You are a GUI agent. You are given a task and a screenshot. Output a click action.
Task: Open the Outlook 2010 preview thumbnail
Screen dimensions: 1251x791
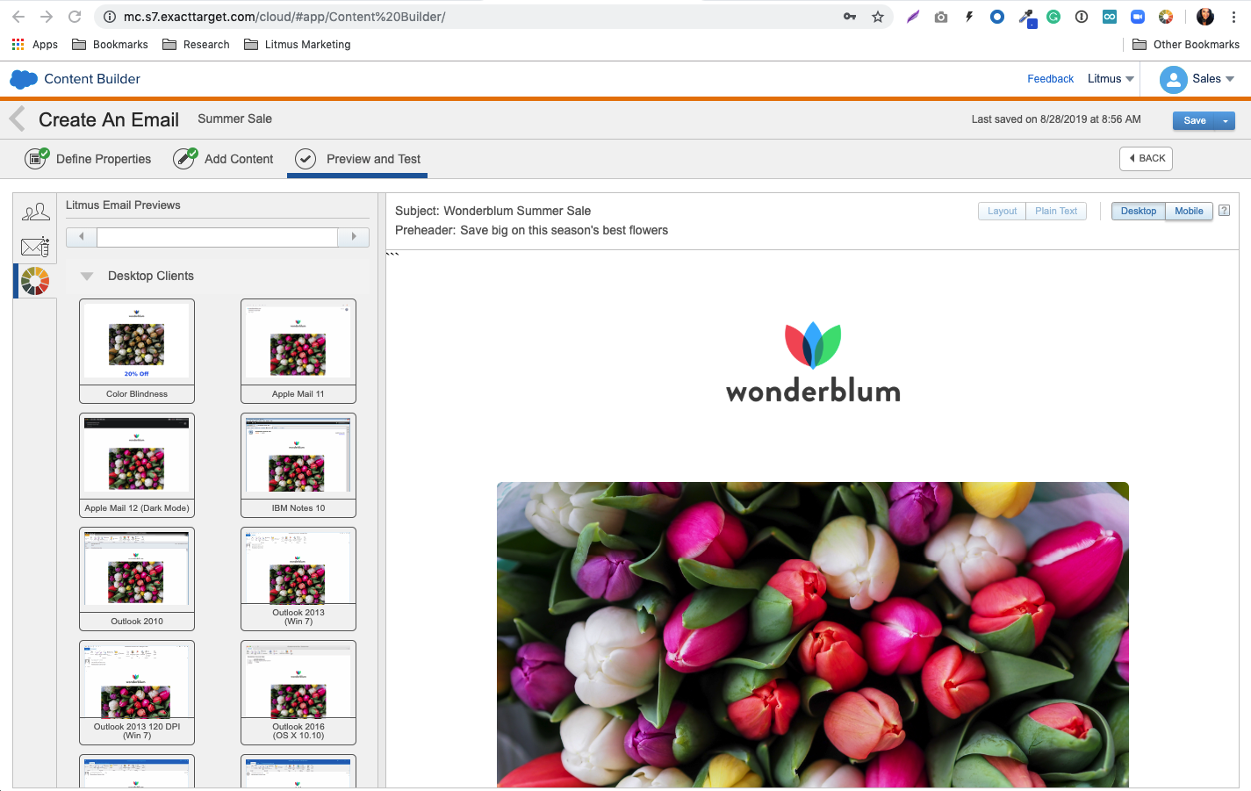point(137,579)
